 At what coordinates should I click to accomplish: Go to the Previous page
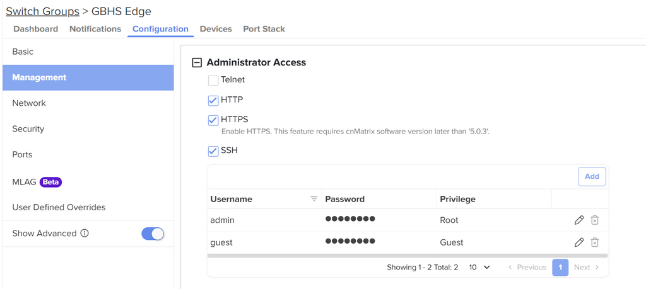(527, 267)
